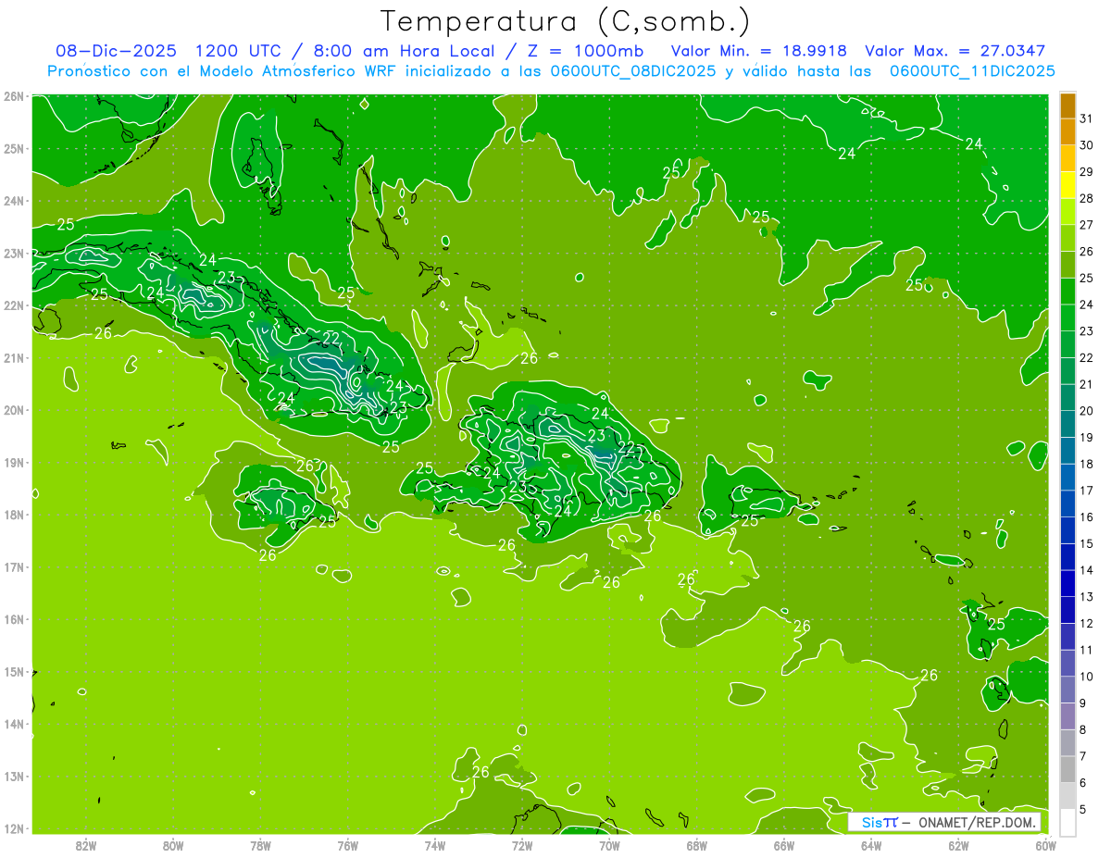
Task: Click the 66W longitude axis label
Action: [784, 844]
